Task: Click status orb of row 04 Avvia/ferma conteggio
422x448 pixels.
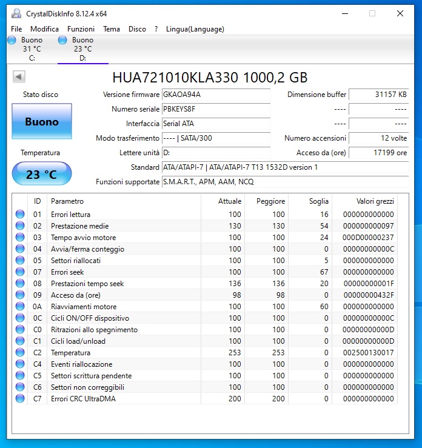Action: coord(20,249)
